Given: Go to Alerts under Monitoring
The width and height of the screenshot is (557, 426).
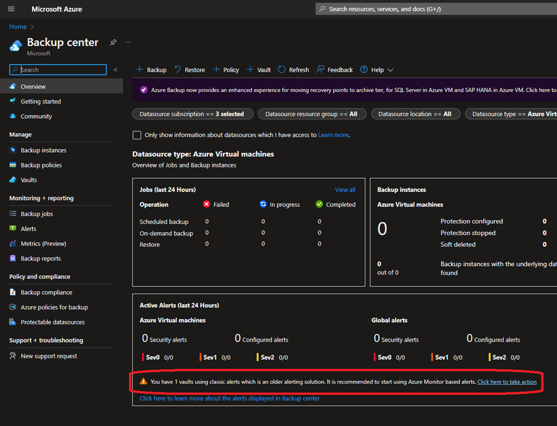Looking at the screenshot, I should 28,229.
